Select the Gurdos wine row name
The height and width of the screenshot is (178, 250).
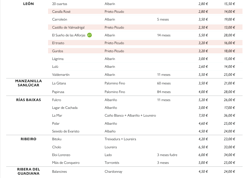pyautogui.click(x=57, y=51)
